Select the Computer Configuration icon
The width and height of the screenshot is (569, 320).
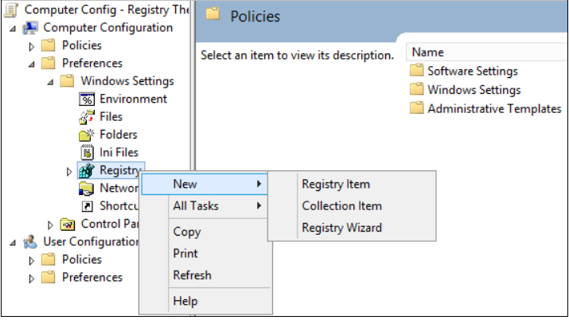click(x=30, y=28)
